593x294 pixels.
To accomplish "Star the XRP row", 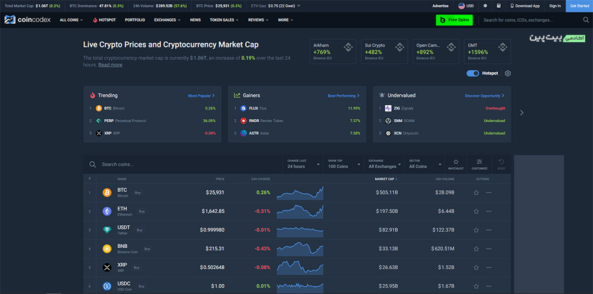I will tap(476, 267).
